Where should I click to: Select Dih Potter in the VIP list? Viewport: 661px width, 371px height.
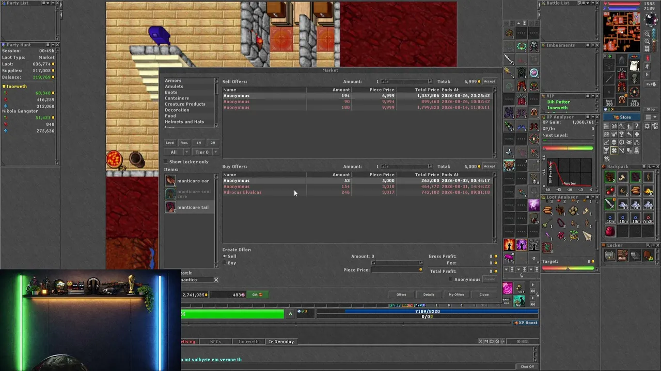(559, 102)
